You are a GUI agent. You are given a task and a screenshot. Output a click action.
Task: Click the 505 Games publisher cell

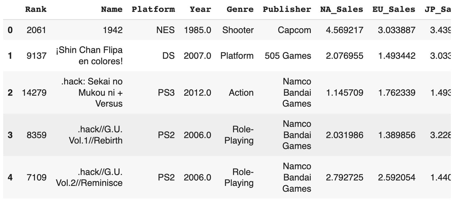288,56
